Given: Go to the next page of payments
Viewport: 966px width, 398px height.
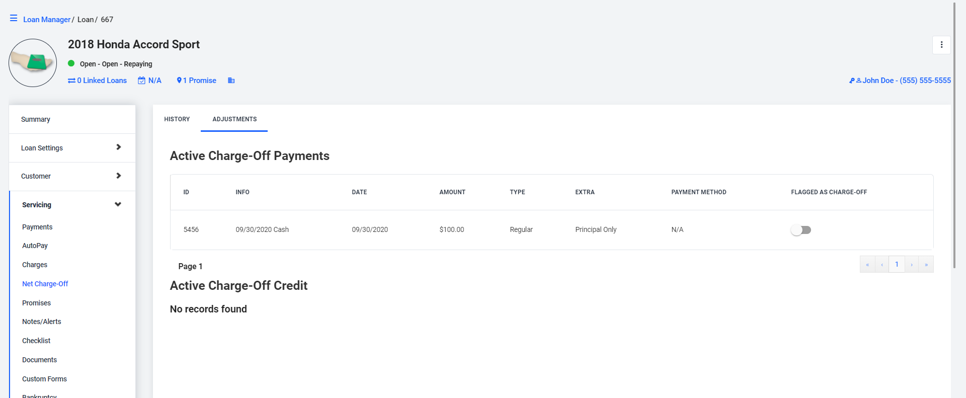Looking at the screenshot, I should click(912, 264).
